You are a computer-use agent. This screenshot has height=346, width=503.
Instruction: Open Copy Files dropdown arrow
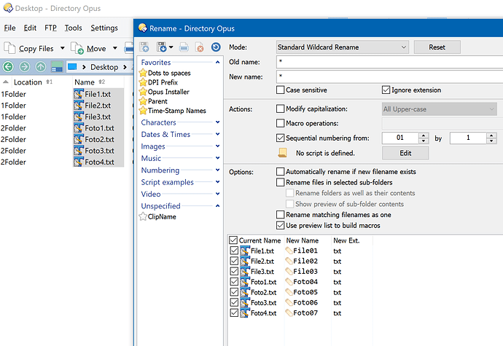click(63, 48)
